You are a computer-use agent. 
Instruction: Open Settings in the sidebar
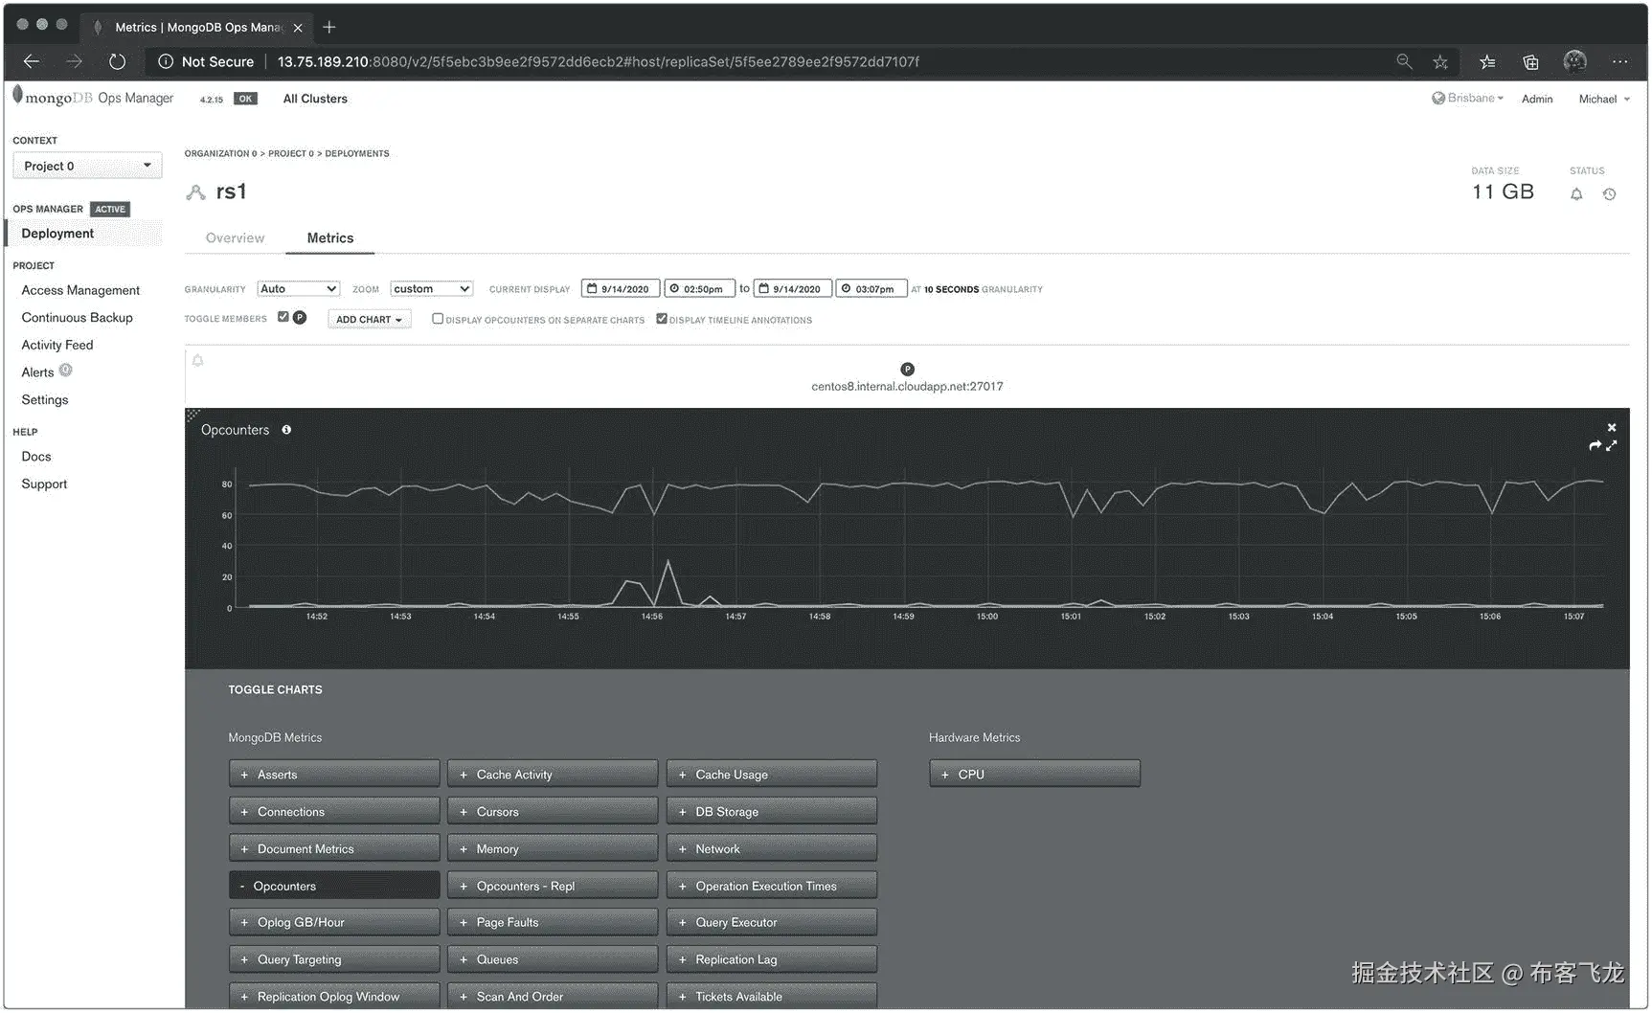coord(45,400)
